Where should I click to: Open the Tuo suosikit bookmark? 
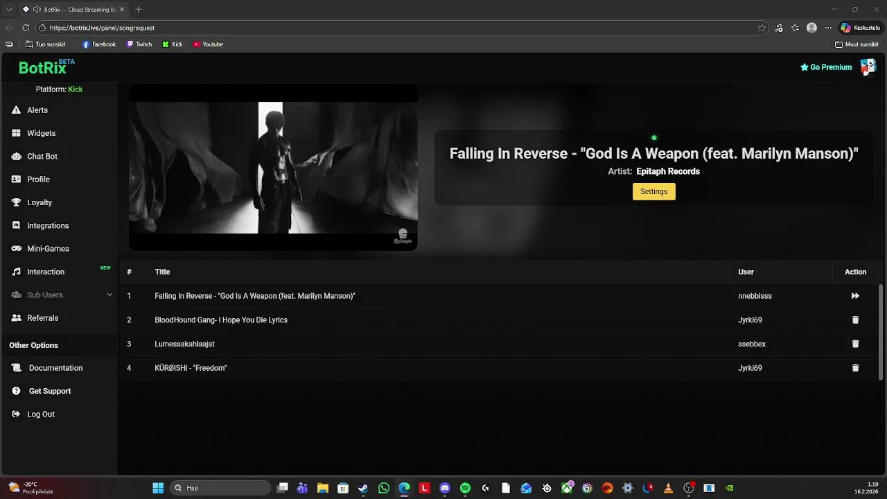tap(46, 44)
